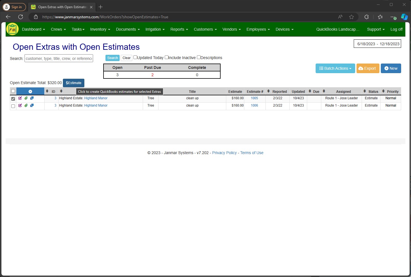
Task: Open the Inventory dropdown
Action: click(x=100, y=29)
